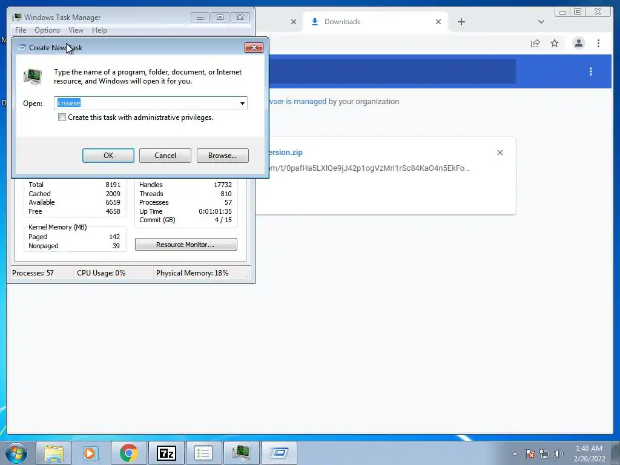The width and height of the screenshot is (620, 465).
Task: Show hidden system tray icons
Action: coord(515,453)
